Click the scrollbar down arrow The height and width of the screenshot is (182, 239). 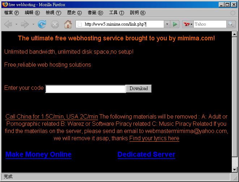click(234, 169)
